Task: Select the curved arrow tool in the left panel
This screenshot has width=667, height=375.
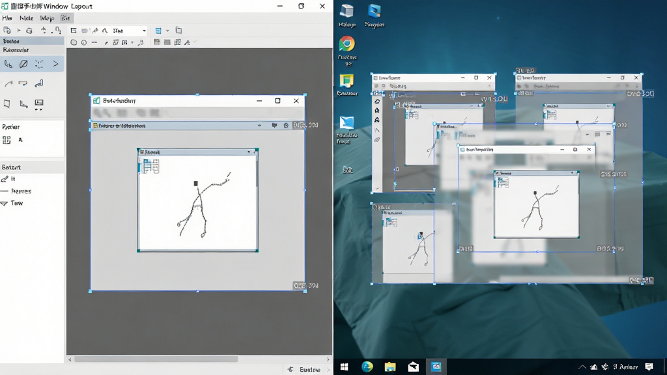Action: pos(8,84)
